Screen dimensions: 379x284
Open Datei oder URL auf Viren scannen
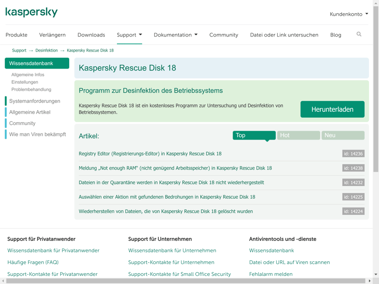click(x=289, y=262)
